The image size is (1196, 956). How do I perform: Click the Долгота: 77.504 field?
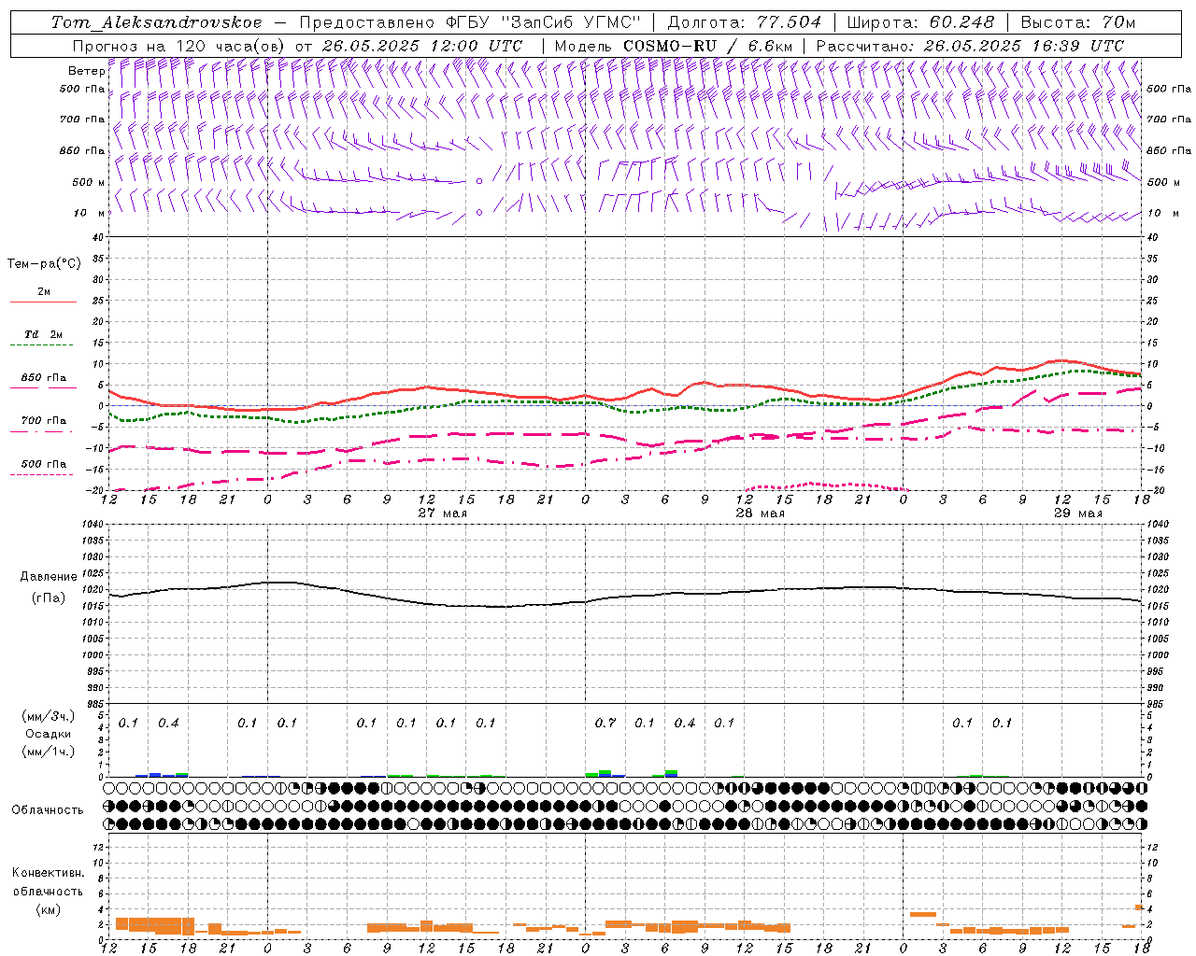(x=745, y=22)
